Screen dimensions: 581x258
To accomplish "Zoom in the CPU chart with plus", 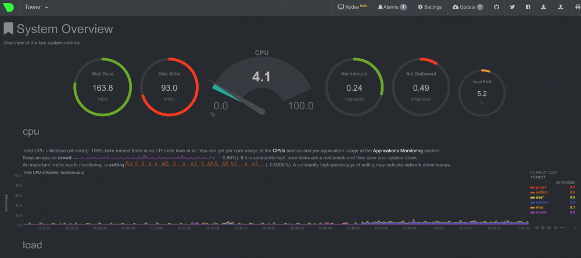I will click(555, 228).
